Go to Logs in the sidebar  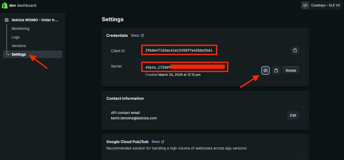16,37
